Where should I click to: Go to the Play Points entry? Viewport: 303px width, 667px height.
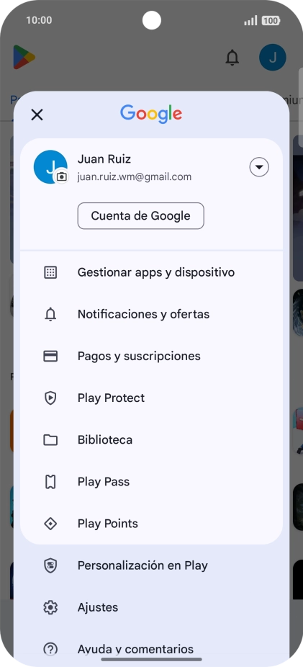(151, 524)
